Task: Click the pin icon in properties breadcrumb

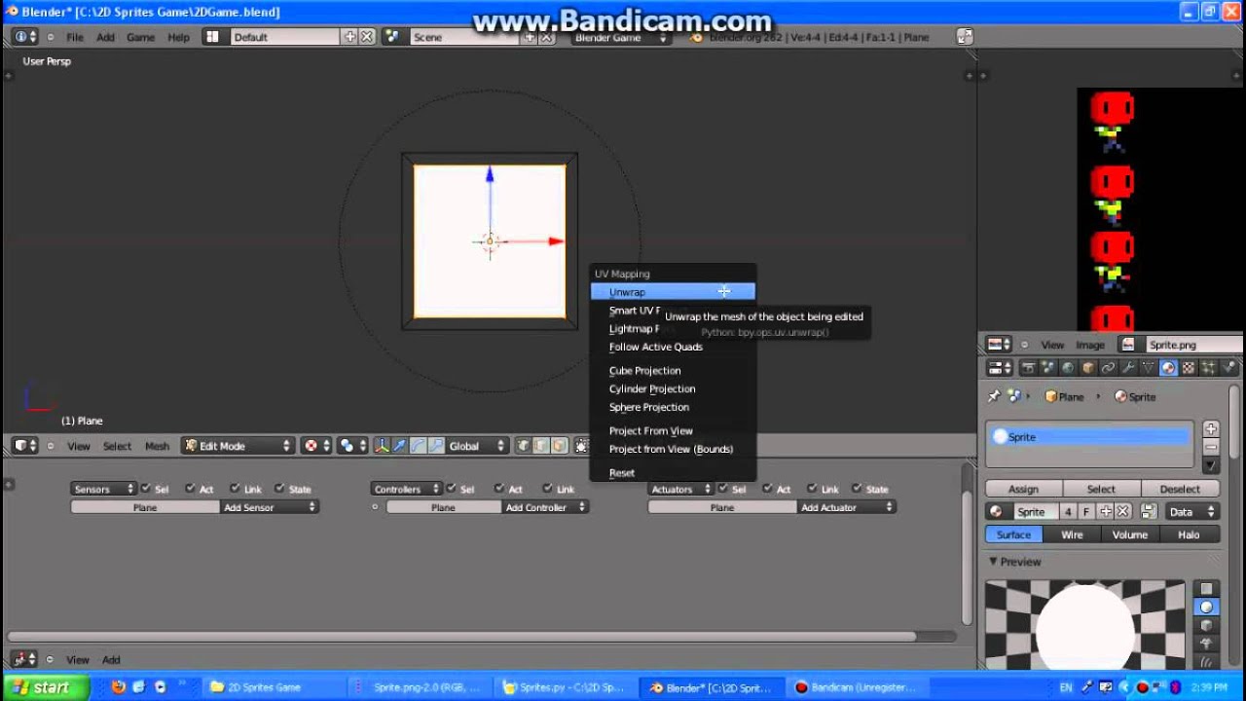Action: (994, 396)
